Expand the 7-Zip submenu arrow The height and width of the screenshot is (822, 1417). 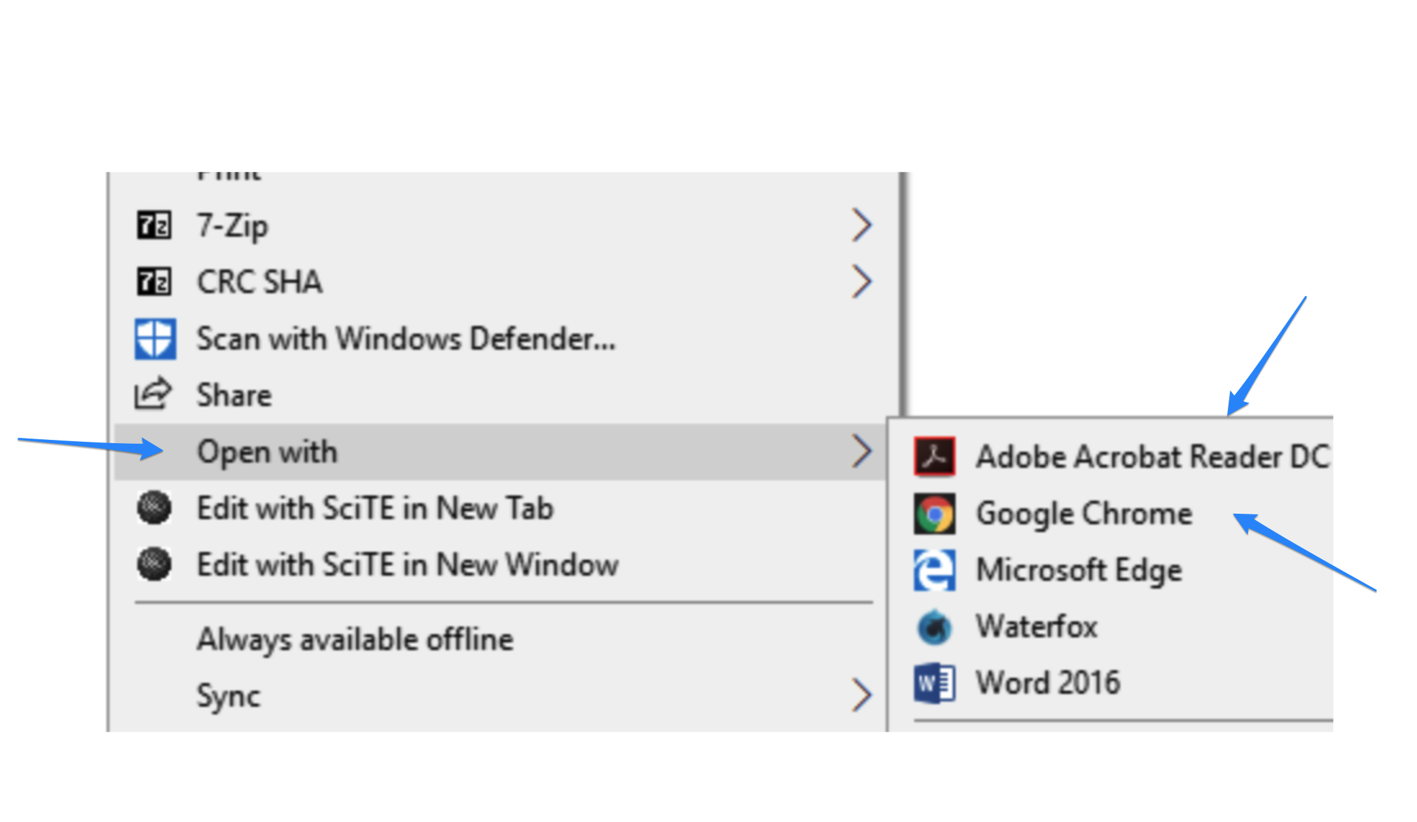coord(861,225)
